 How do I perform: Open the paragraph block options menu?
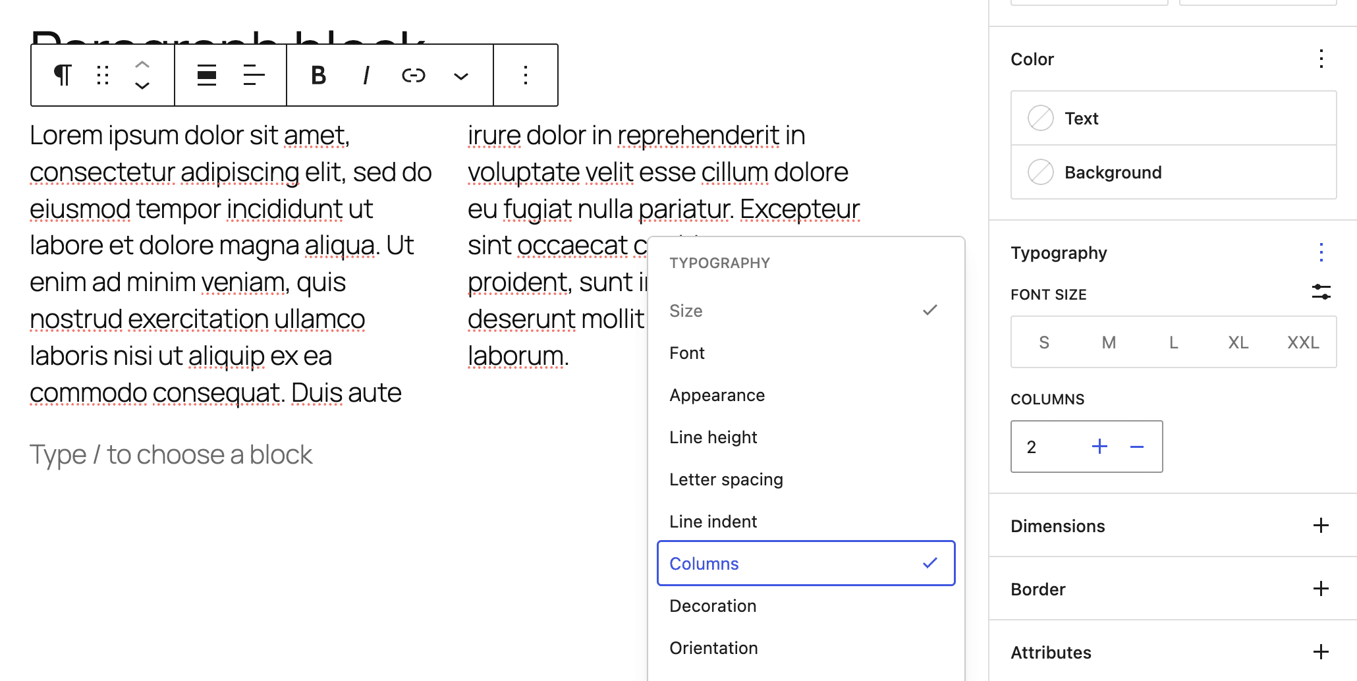[525, 75]
